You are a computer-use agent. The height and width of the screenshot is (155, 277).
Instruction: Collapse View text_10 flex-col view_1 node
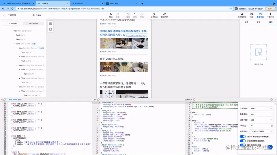20,91
